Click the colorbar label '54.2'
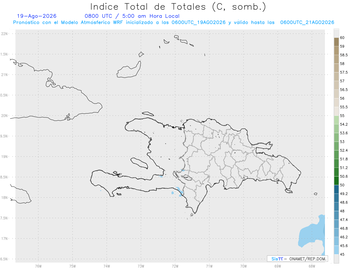350x270 pixels. tap(344, 124)
